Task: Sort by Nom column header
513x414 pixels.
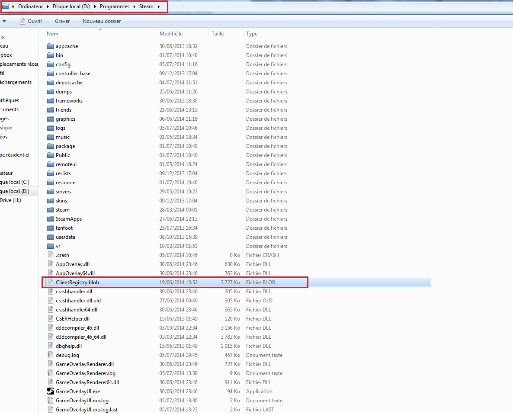Action: [x=52, y=34]
